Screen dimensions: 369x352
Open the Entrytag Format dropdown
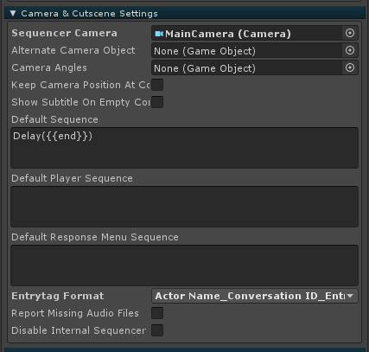click(255, 296)
